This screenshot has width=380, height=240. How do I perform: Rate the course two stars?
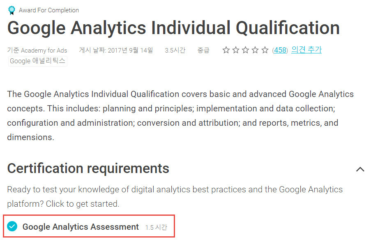coord(235,50)
